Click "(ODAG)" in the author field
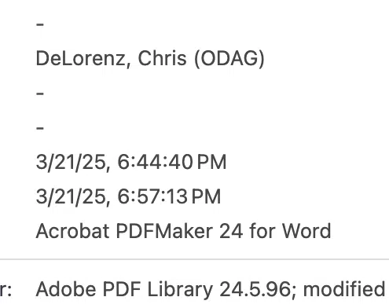The image size is (389, 308). pos(229,59)
